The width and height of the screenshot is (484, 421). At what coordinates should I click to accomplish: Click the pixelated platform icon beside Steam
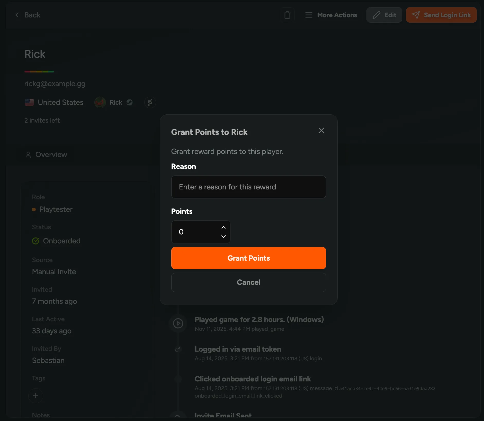point(150,102)
